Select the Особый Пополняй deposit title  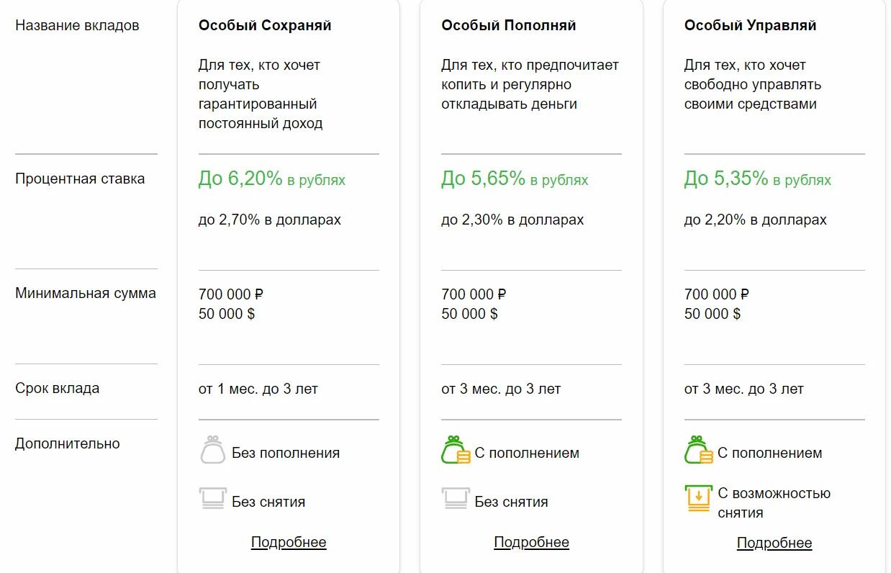tap(509, 25)
